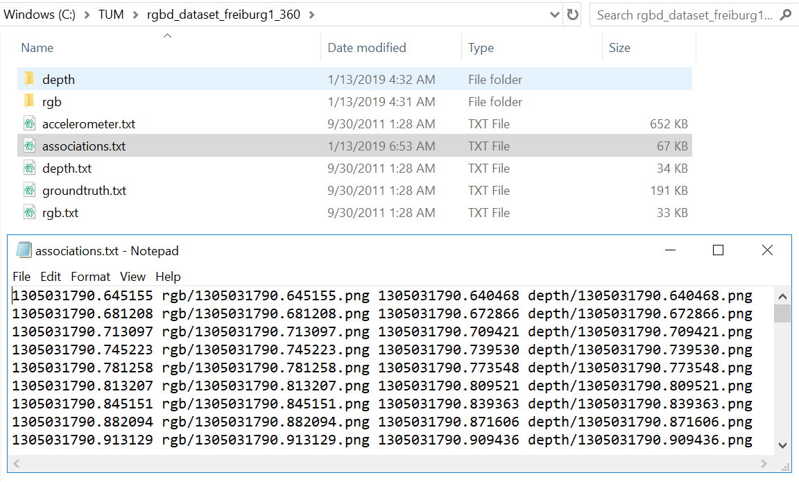This screenshot has height=482, width=799.
Task: Expand the chevron after TUM in path
Action: pos(135,15)
